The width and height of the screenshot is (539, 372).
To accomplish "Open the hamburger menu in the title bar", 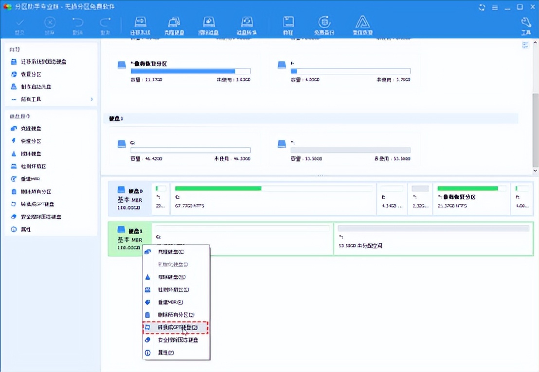I will 495,7.
